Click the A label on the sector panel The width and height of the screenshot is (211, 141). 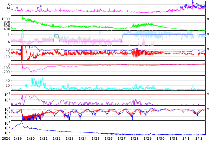9,42
